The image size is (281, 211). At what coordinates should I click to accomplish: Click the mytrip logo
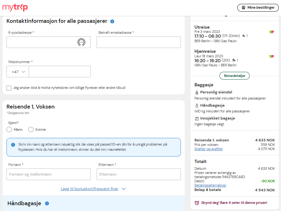[15, 7]
